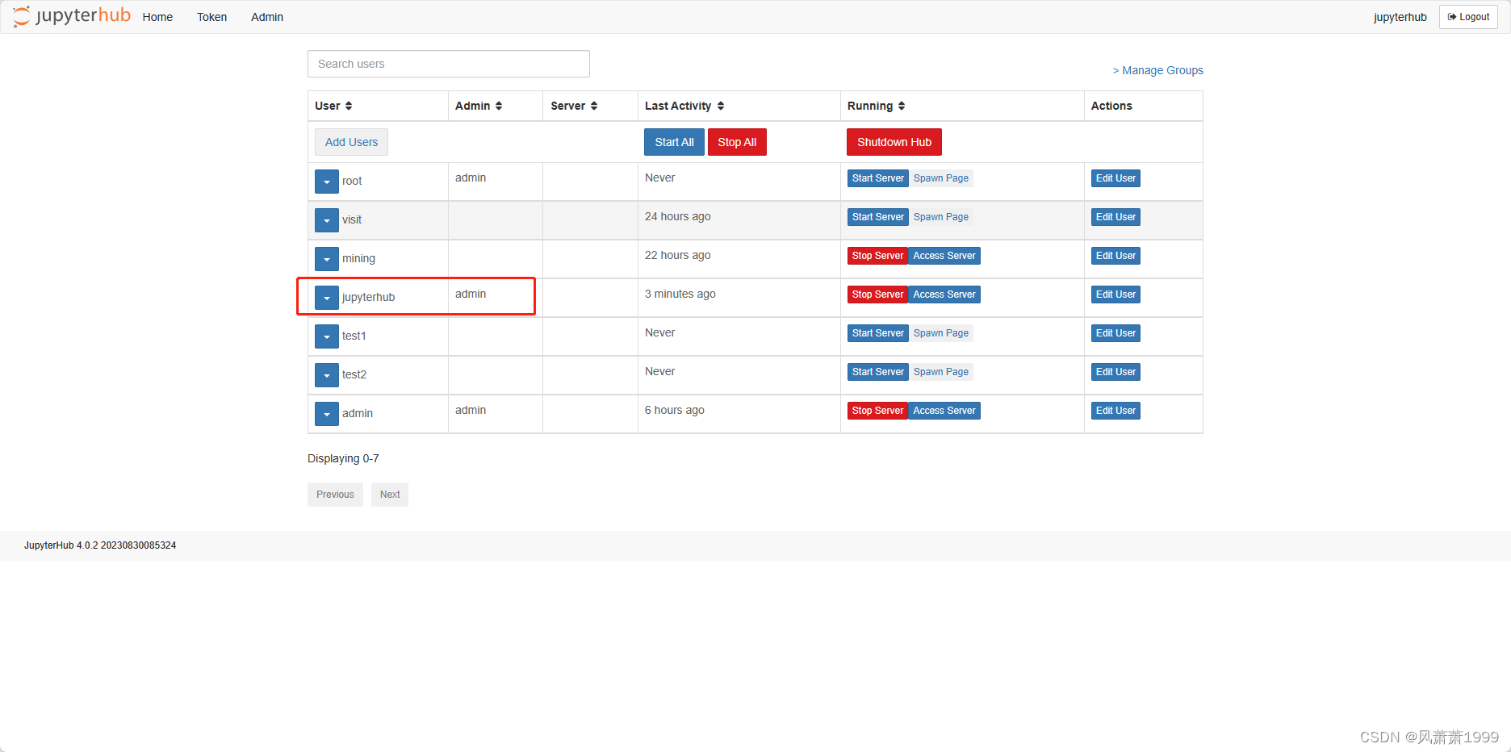
Task: Open the Home page
Action: tap(157, 17)
